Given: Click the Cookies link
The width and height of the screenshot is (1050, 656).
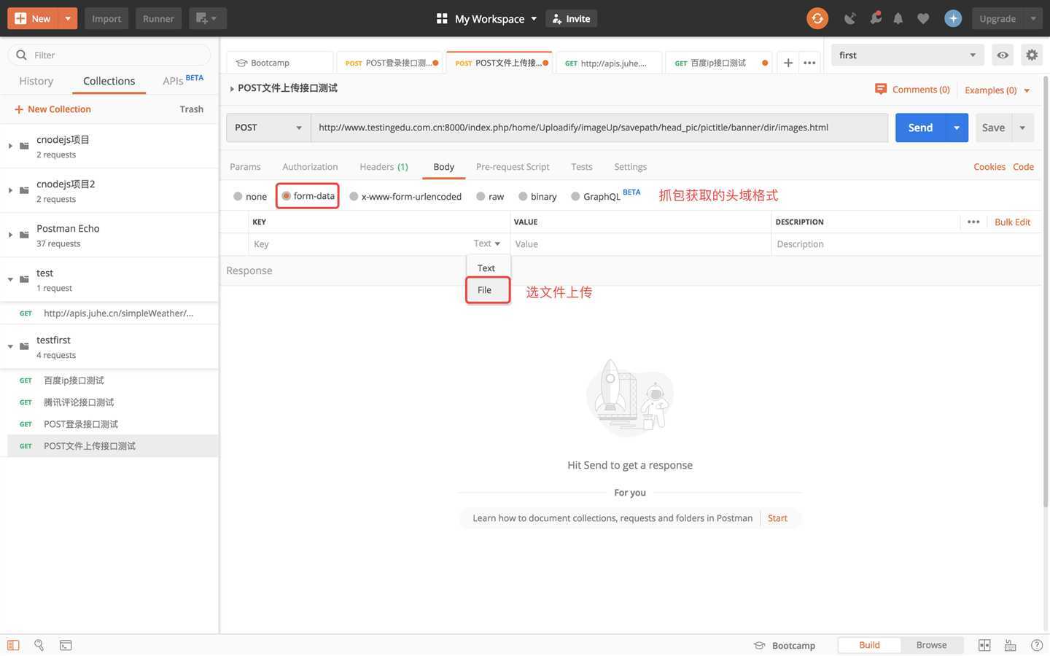Looking at the screenshot, I should [x=989, y=167].
